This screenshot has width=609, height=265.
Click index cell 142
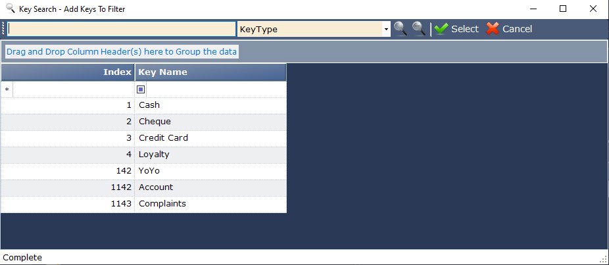pyautogui.click(x=68, y=171)
